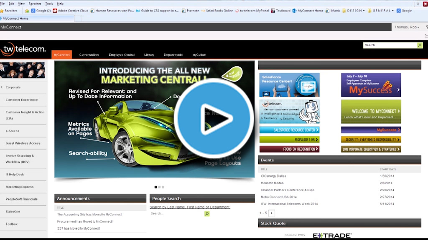Open Metro Connect USA 2014 event
The image size is (428, 240).
(278, 197)
